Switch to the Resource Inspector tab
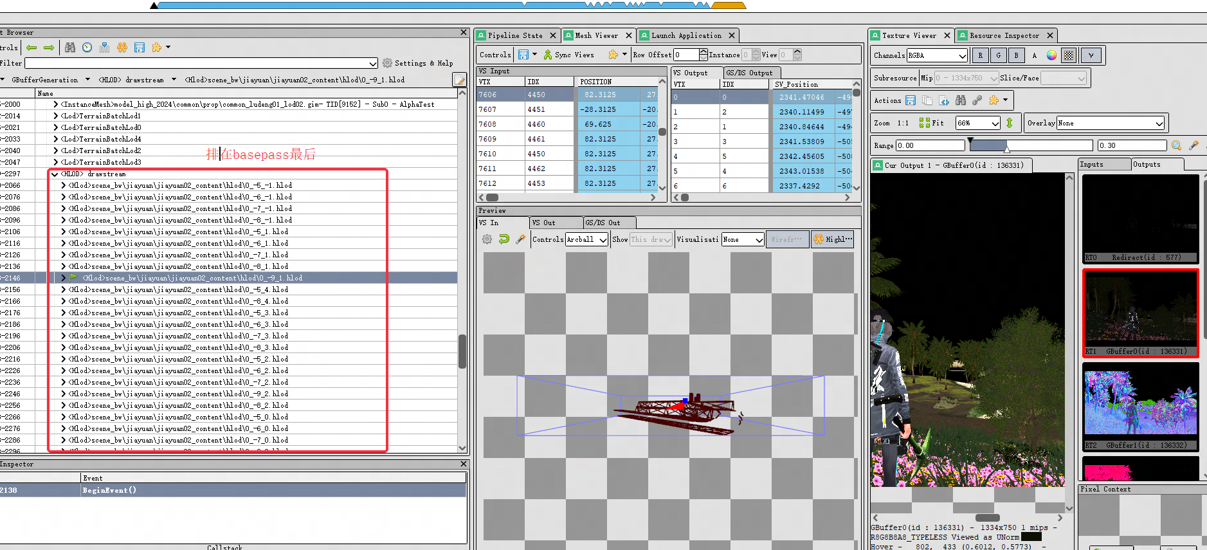The width and height of the screenshot is (1207, 550). 1004,36
